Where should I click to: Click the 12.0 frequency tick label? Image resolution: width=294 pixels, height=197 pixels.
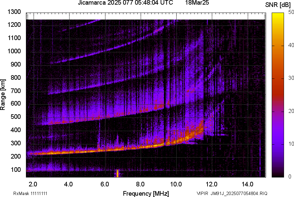coord(212,184)
